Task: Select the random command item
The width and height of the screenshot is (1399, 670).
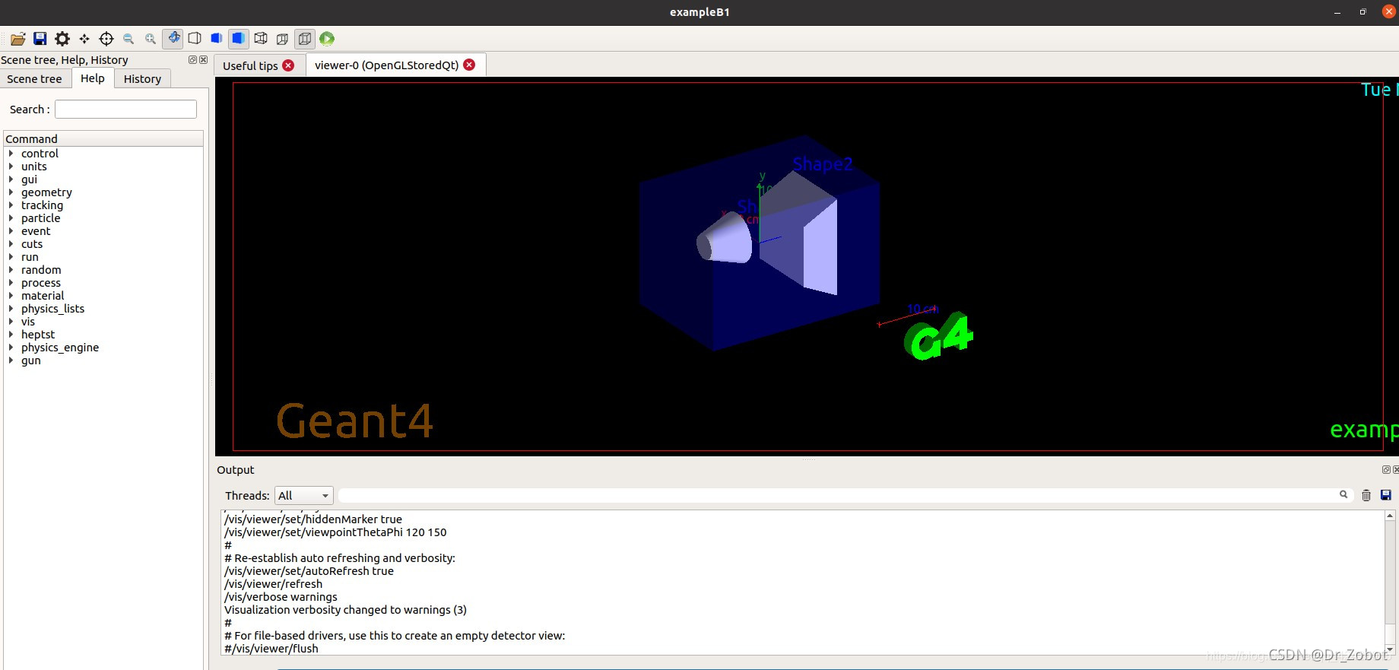Action: coord(41,270)
